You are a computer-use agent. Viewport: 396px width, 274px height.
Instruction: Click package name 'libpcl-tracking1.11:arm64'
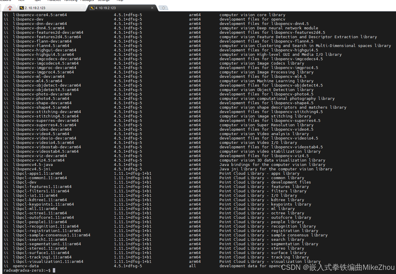pyautogui.click(x=42, y=257)
